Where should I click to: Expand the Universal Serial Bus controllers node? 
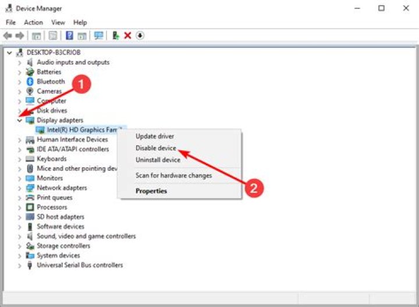point(20,265)
